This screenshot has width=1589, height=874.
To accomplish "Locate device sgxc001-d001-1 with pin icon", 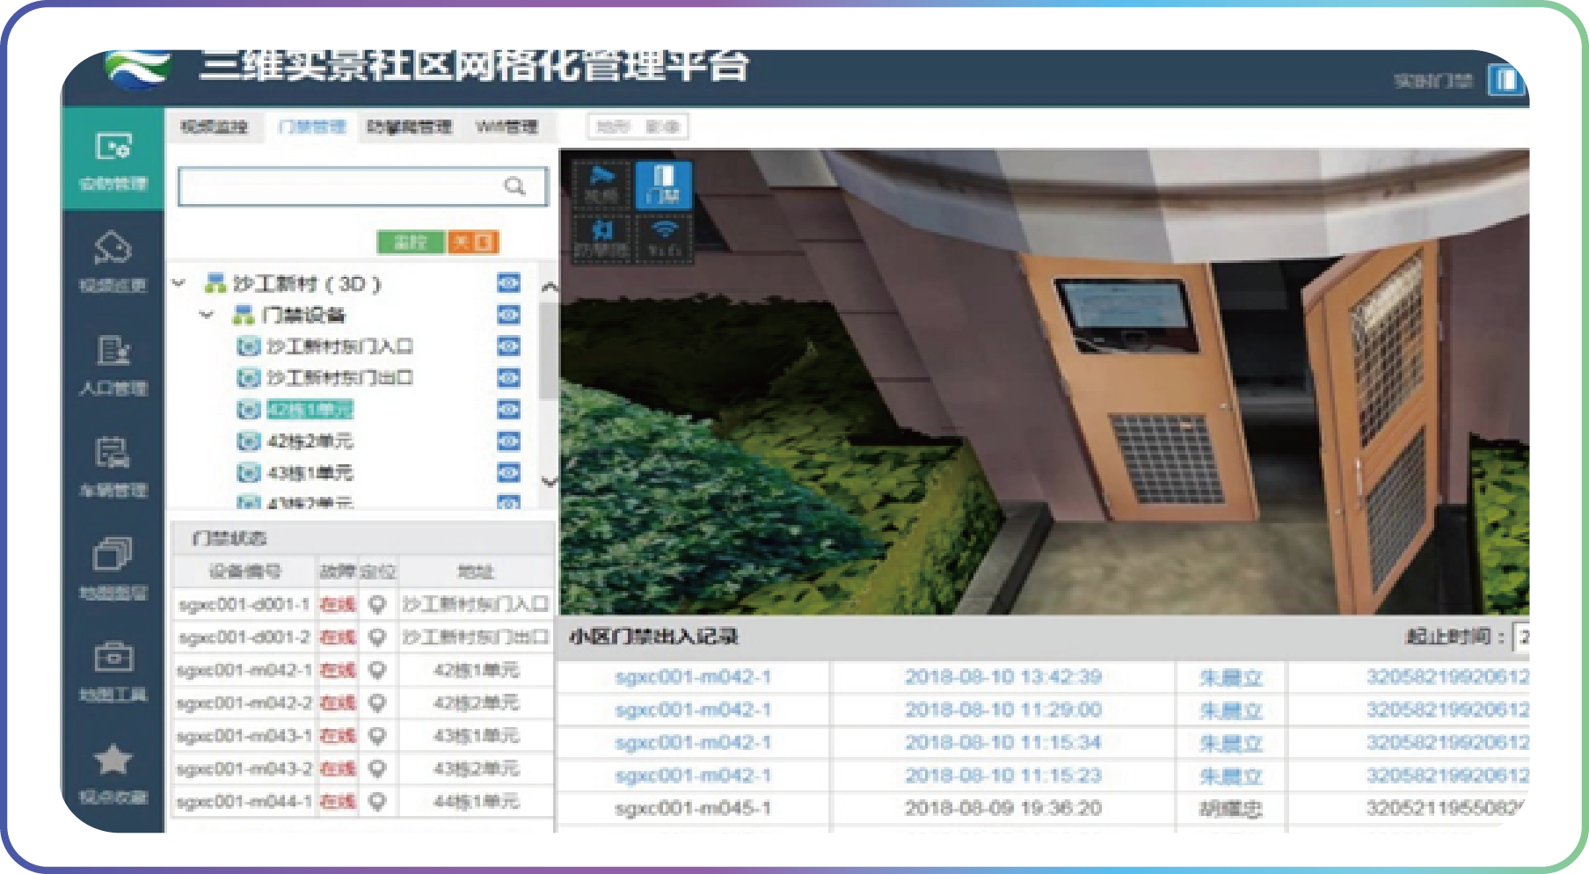I will click(377, 604).
